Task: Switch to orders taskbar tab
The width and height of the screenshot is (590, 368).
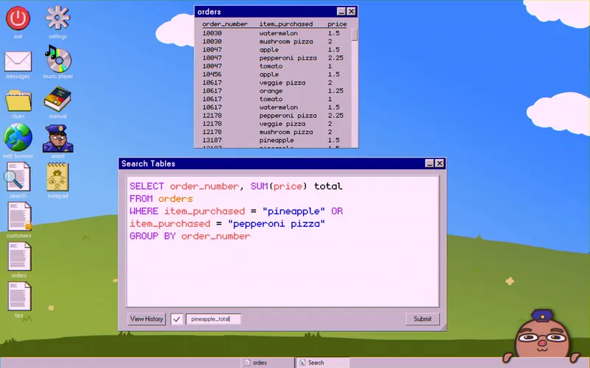Action: click(x=267, y=363)
